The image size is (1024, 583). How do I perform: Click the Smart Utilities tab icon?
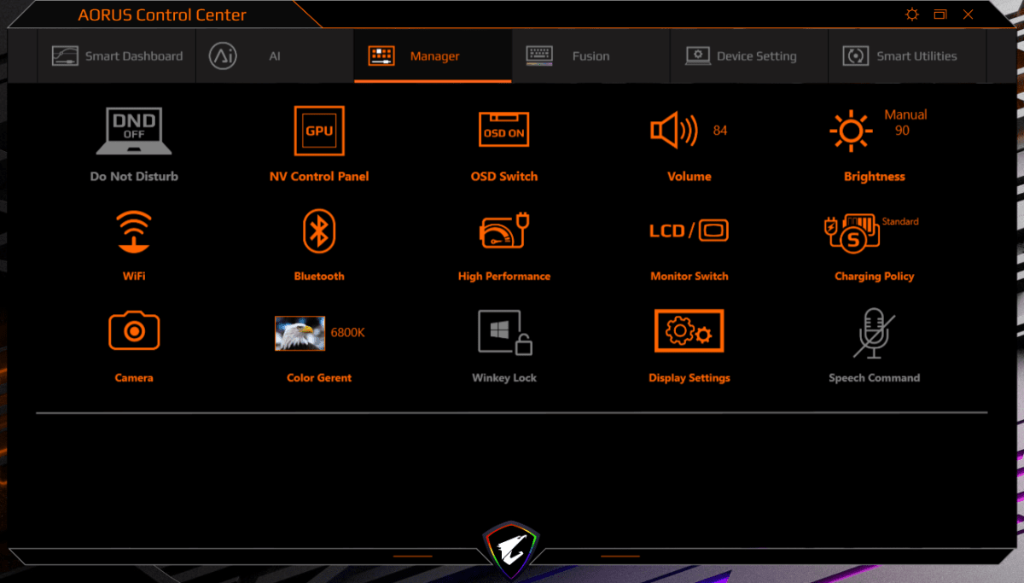tap(855, 56)
